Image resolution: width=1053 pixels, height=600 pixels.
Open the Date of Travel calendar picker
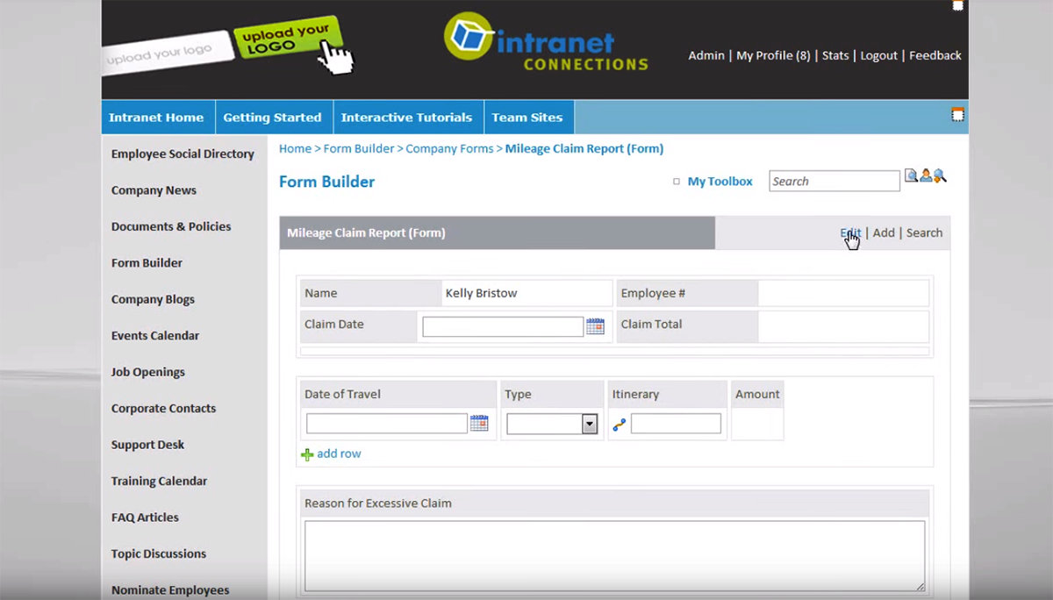[479, 423]
